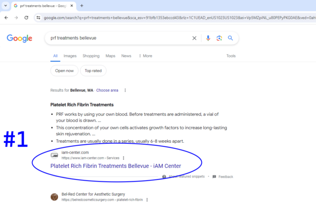
Task: Select the Shopping tab
Action: 91,56
